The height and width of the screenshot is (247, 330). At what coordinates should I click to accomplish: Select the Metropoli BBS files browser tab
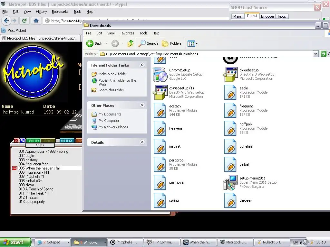coord(40,38)
